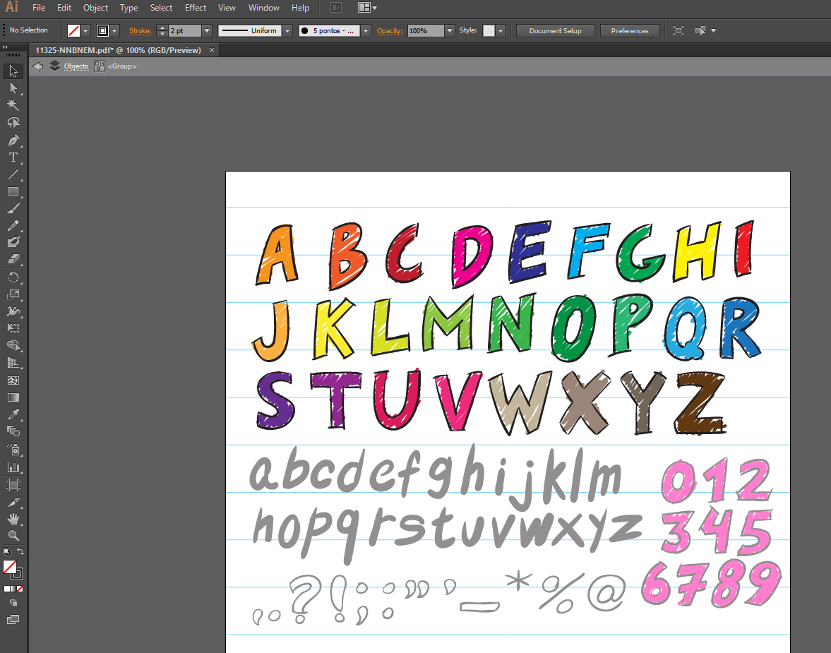
Task: Click the fill color swatch in control bar
Action: pos(73,31)
